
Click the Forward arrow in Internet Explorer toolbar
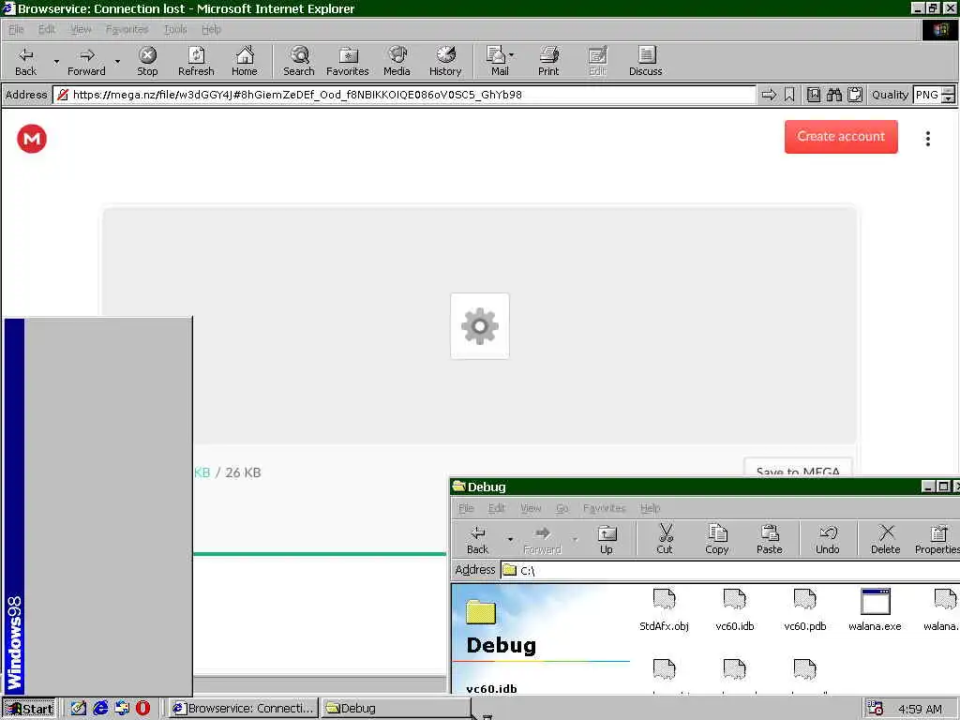(x=86, y=61)
